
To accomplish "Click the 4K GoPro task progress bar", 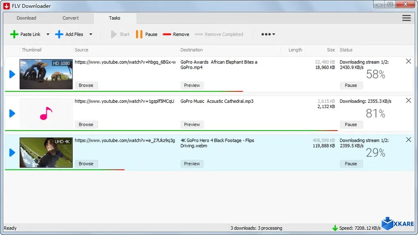I will [64, 170].
